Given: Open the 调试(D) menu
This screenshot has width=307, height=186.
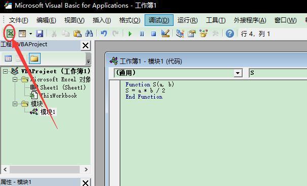Looking at the screenshot, I should click(159, 20).
